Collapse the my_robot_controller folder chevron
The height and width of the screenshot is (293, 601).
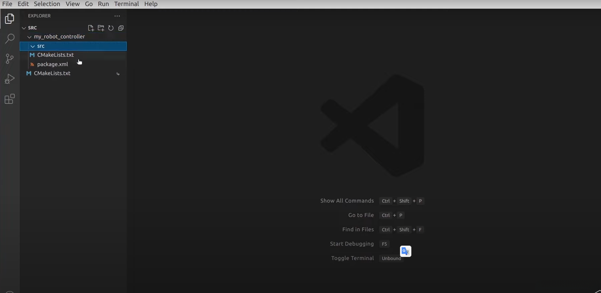click(29, 37)
